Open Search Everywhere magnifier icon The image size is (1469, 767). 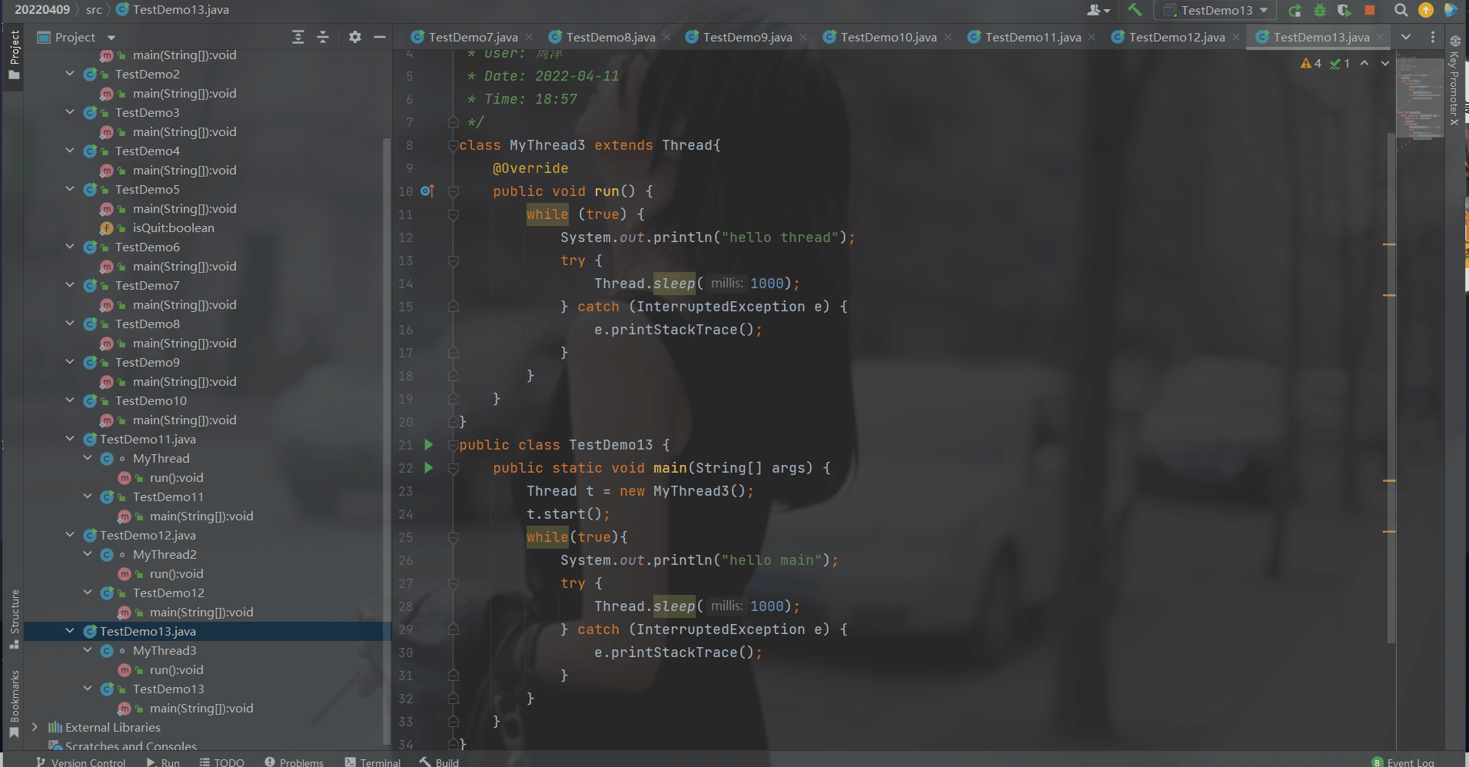point(1401,10)
